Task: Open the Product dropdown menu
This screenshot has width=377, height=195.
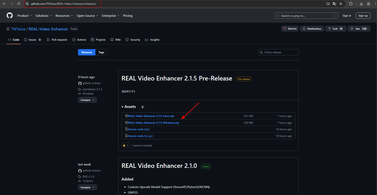Action: tap(24, 15)
